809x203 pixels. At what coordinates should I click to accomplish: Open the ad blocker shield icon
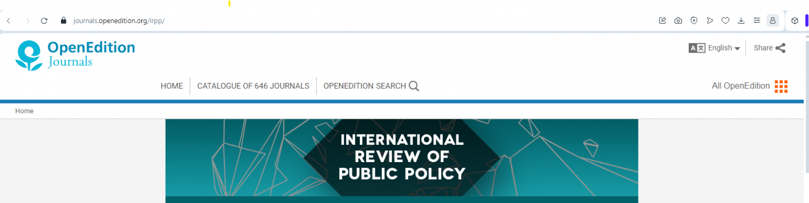point(694,20)
